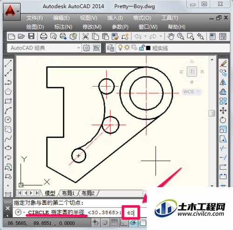The height and width of the screenshot is (230, 233).
Task: Open the WCS coordinate system dropdown
Action: 198,92
